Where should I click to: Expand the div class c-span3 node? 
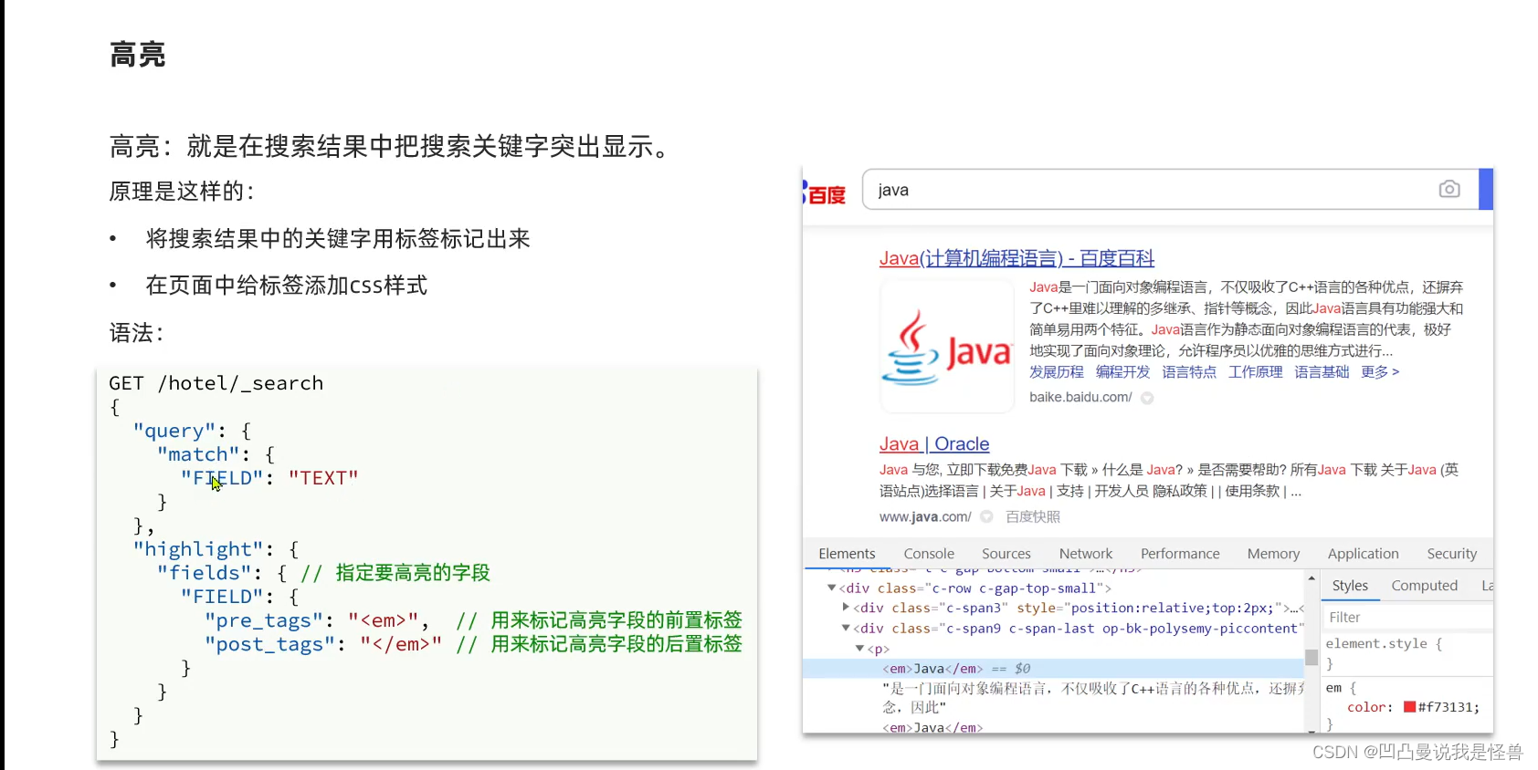click(x=846, y=608)
